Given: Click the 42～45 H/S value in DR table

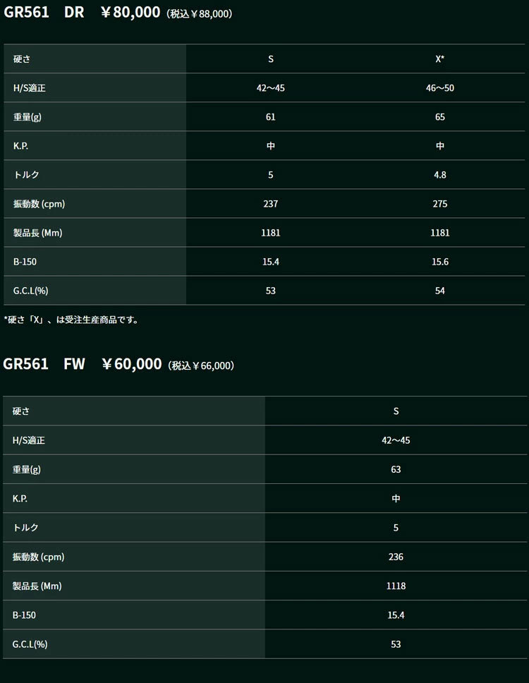Looking at the screenshot, I should coord(271,88).
